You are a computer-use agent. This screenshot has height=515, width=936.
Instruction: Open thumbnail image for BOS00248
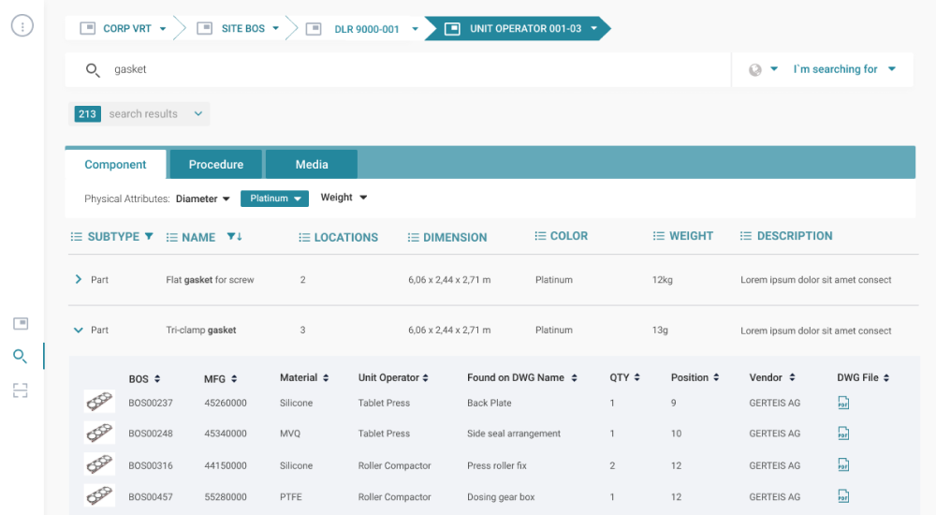click(100, 433)
